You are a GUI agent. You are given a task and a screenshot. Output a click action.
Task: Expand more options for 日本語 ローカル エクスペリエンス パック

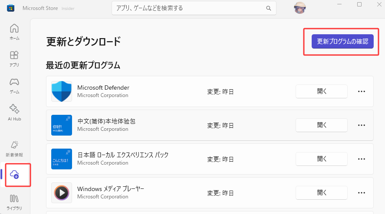click(361, 159)
